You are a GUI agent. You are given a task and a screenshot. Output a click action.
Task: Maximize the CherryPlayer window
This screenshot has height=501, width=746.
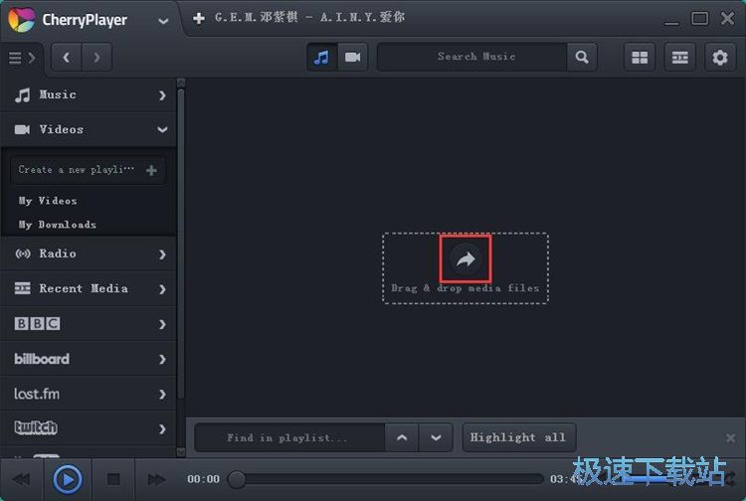click(x=699, y=19)
